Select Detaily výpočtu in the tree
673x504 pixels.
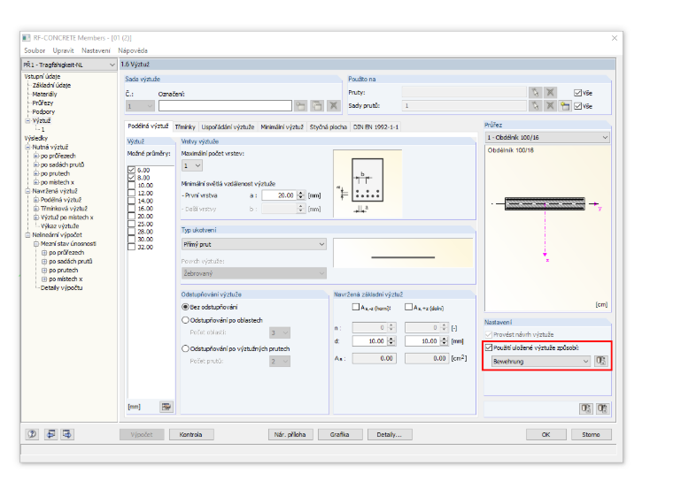click(x=61, y=288)
